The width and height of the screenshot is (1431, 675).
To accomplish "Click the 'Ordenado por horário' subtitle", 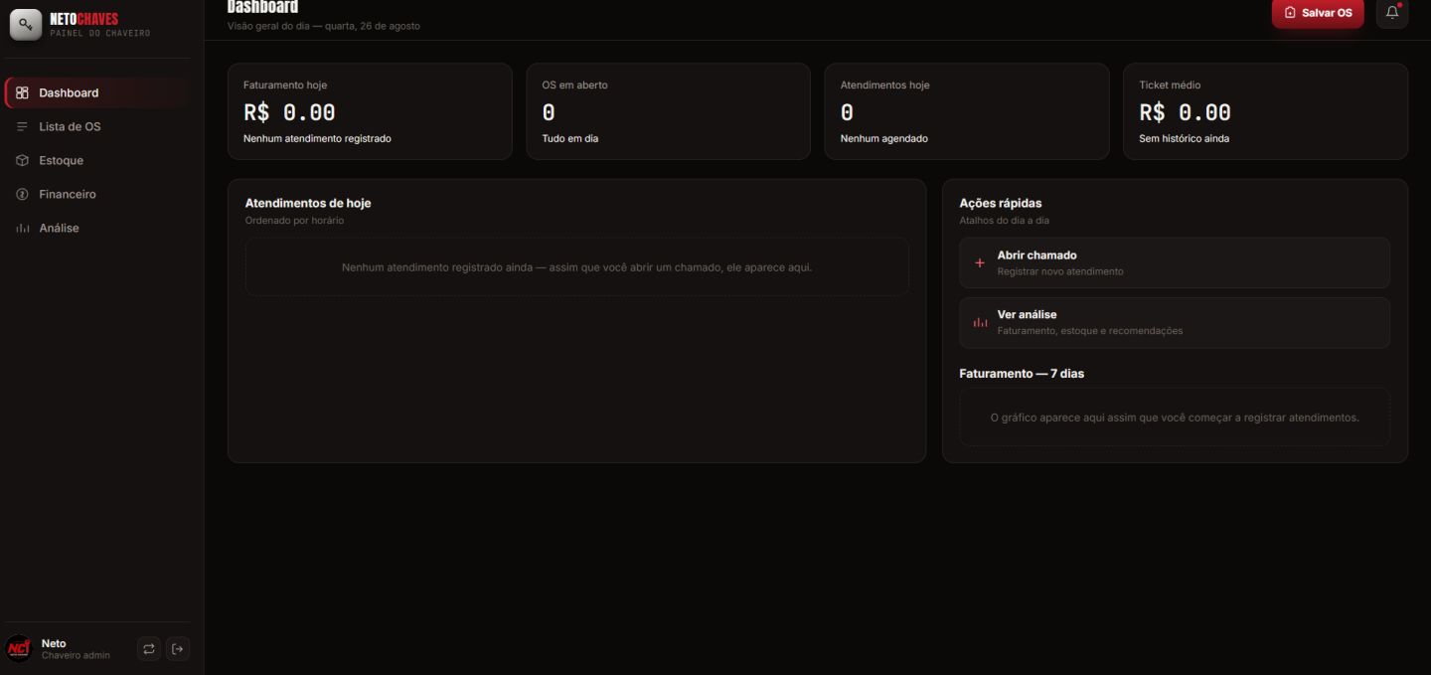I will point(294,221).
